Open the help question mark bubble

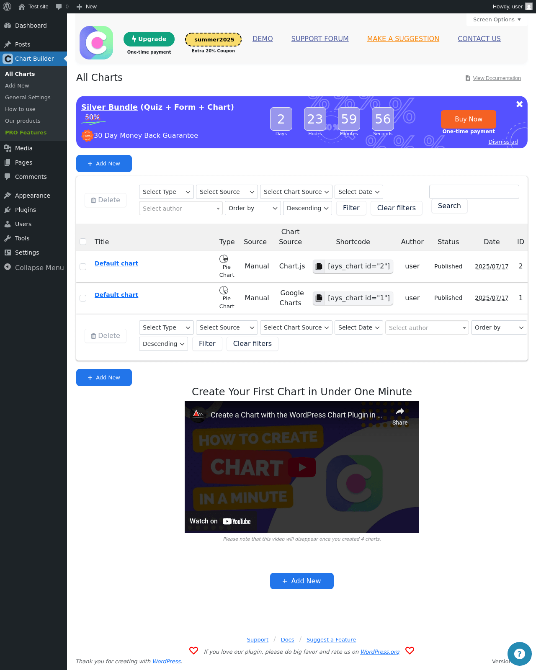[520, 654]
